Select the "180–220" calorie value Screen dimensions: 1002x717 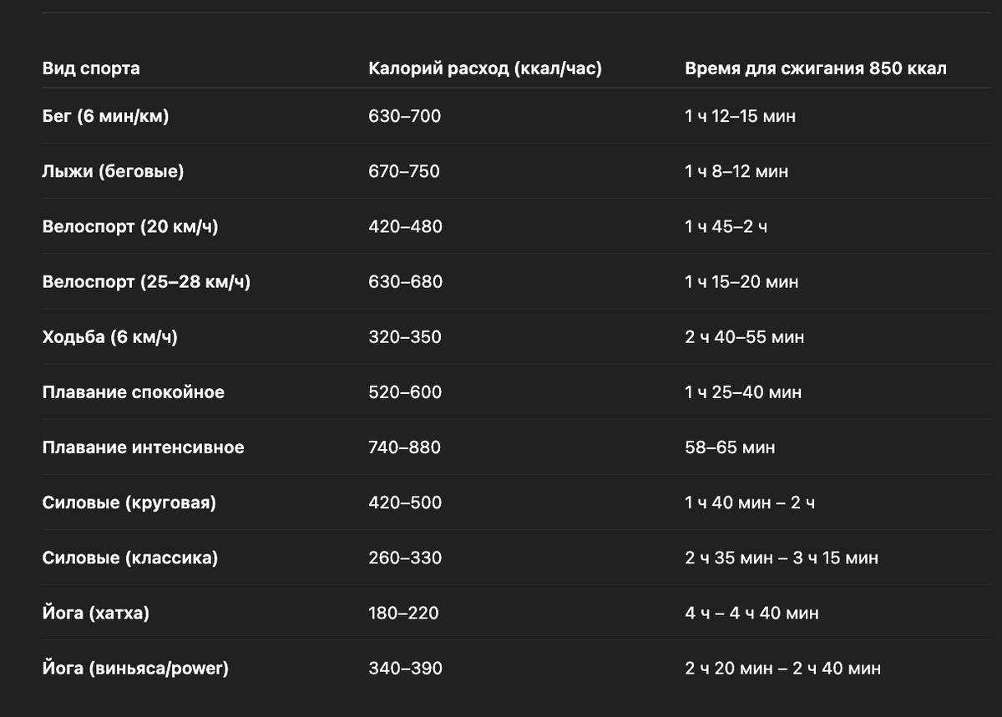(403, 613)
